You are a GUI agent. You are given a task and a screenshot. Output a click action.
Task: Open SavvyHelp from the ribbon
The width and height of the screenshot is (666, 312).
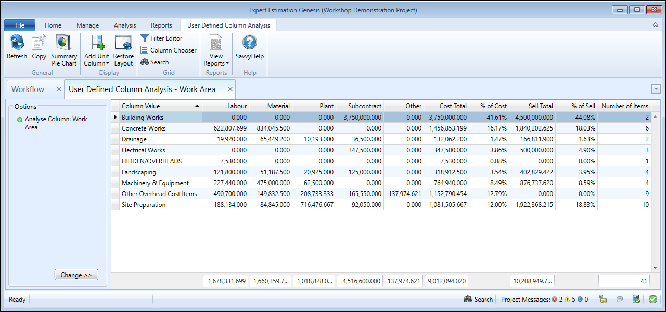tap(250, 43)
